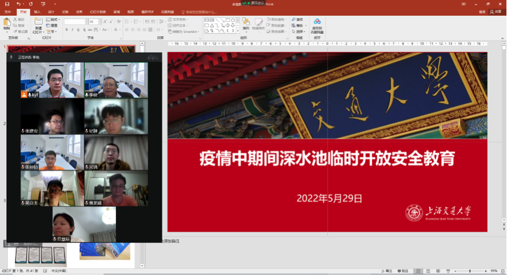Click the 保存到百度网盘 cloud icon
The width and height of the screenshot is (507, 275).
tap(317, 25)
